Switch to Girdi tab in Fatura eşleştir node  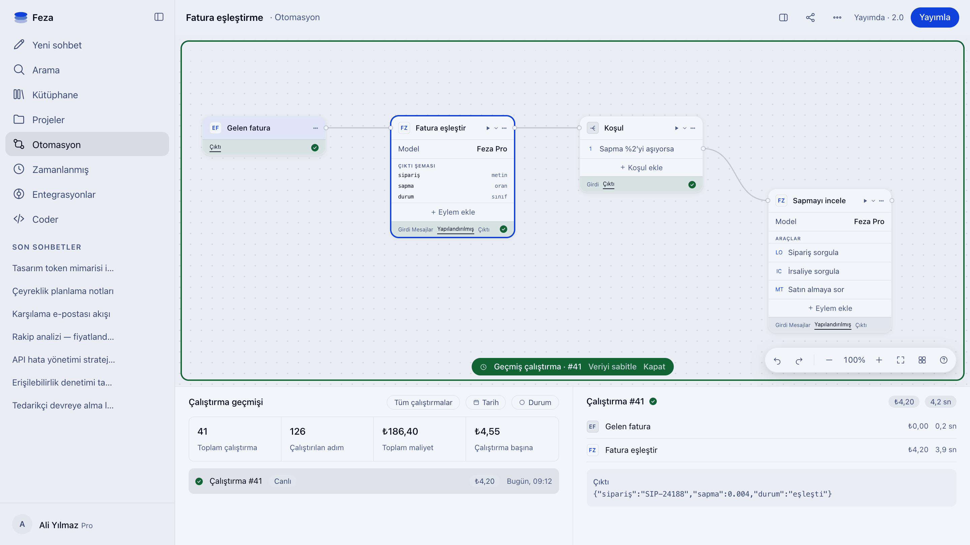[404, 229]
